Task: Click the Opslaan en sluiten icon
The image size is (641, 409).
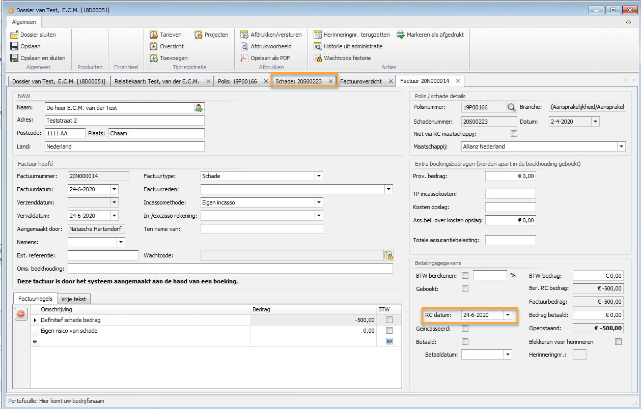Action: (14, 58)
